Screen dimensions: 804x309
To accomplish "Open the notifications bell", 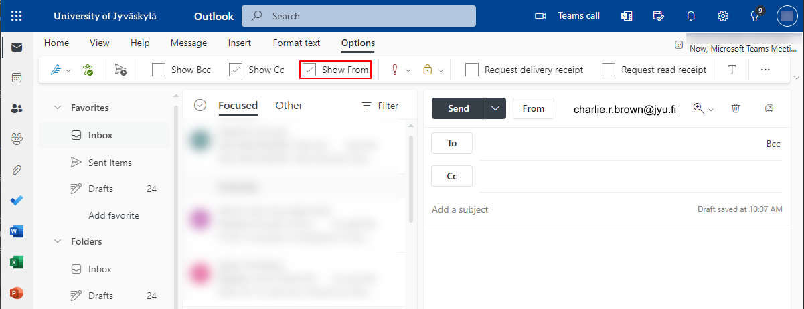I will [x=691, y=16].
